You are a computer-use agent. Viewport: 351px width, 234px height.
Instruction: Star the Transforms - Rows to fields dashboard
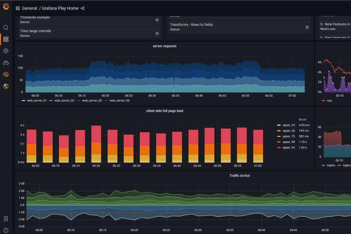click(307, 27)
